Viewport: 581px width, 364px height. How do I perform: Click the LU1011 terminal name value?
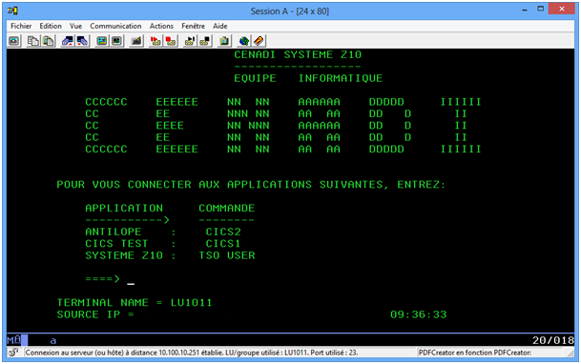click(191, 303)
